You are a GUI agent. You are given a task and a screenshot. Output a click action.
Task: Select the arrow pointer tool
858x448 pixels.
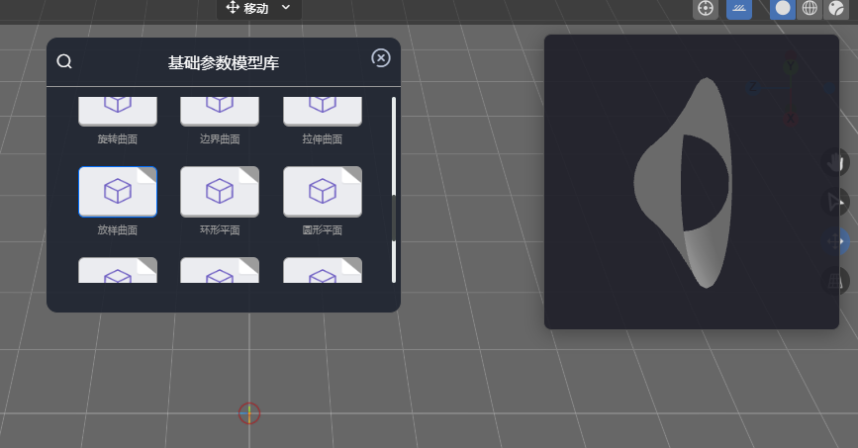[837, 202]
